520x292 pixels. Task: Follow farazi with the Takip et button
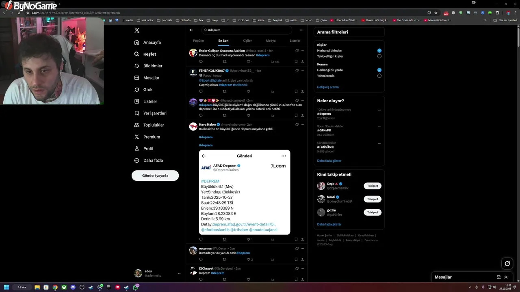coord(373,199)
